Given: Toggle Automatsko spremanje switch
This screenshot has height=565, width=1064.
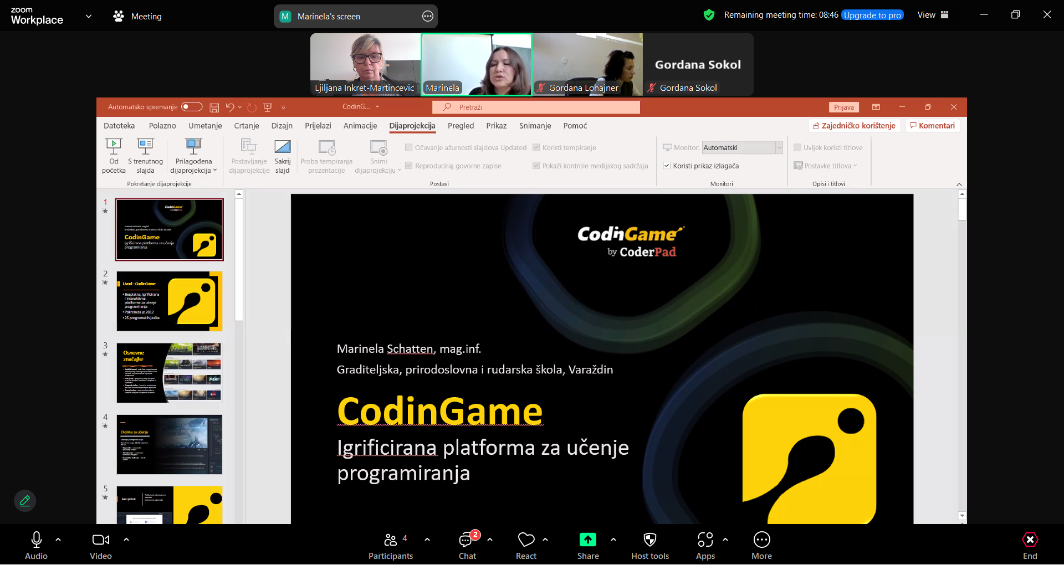Looking at the screenshot, I should click(192, 107).
